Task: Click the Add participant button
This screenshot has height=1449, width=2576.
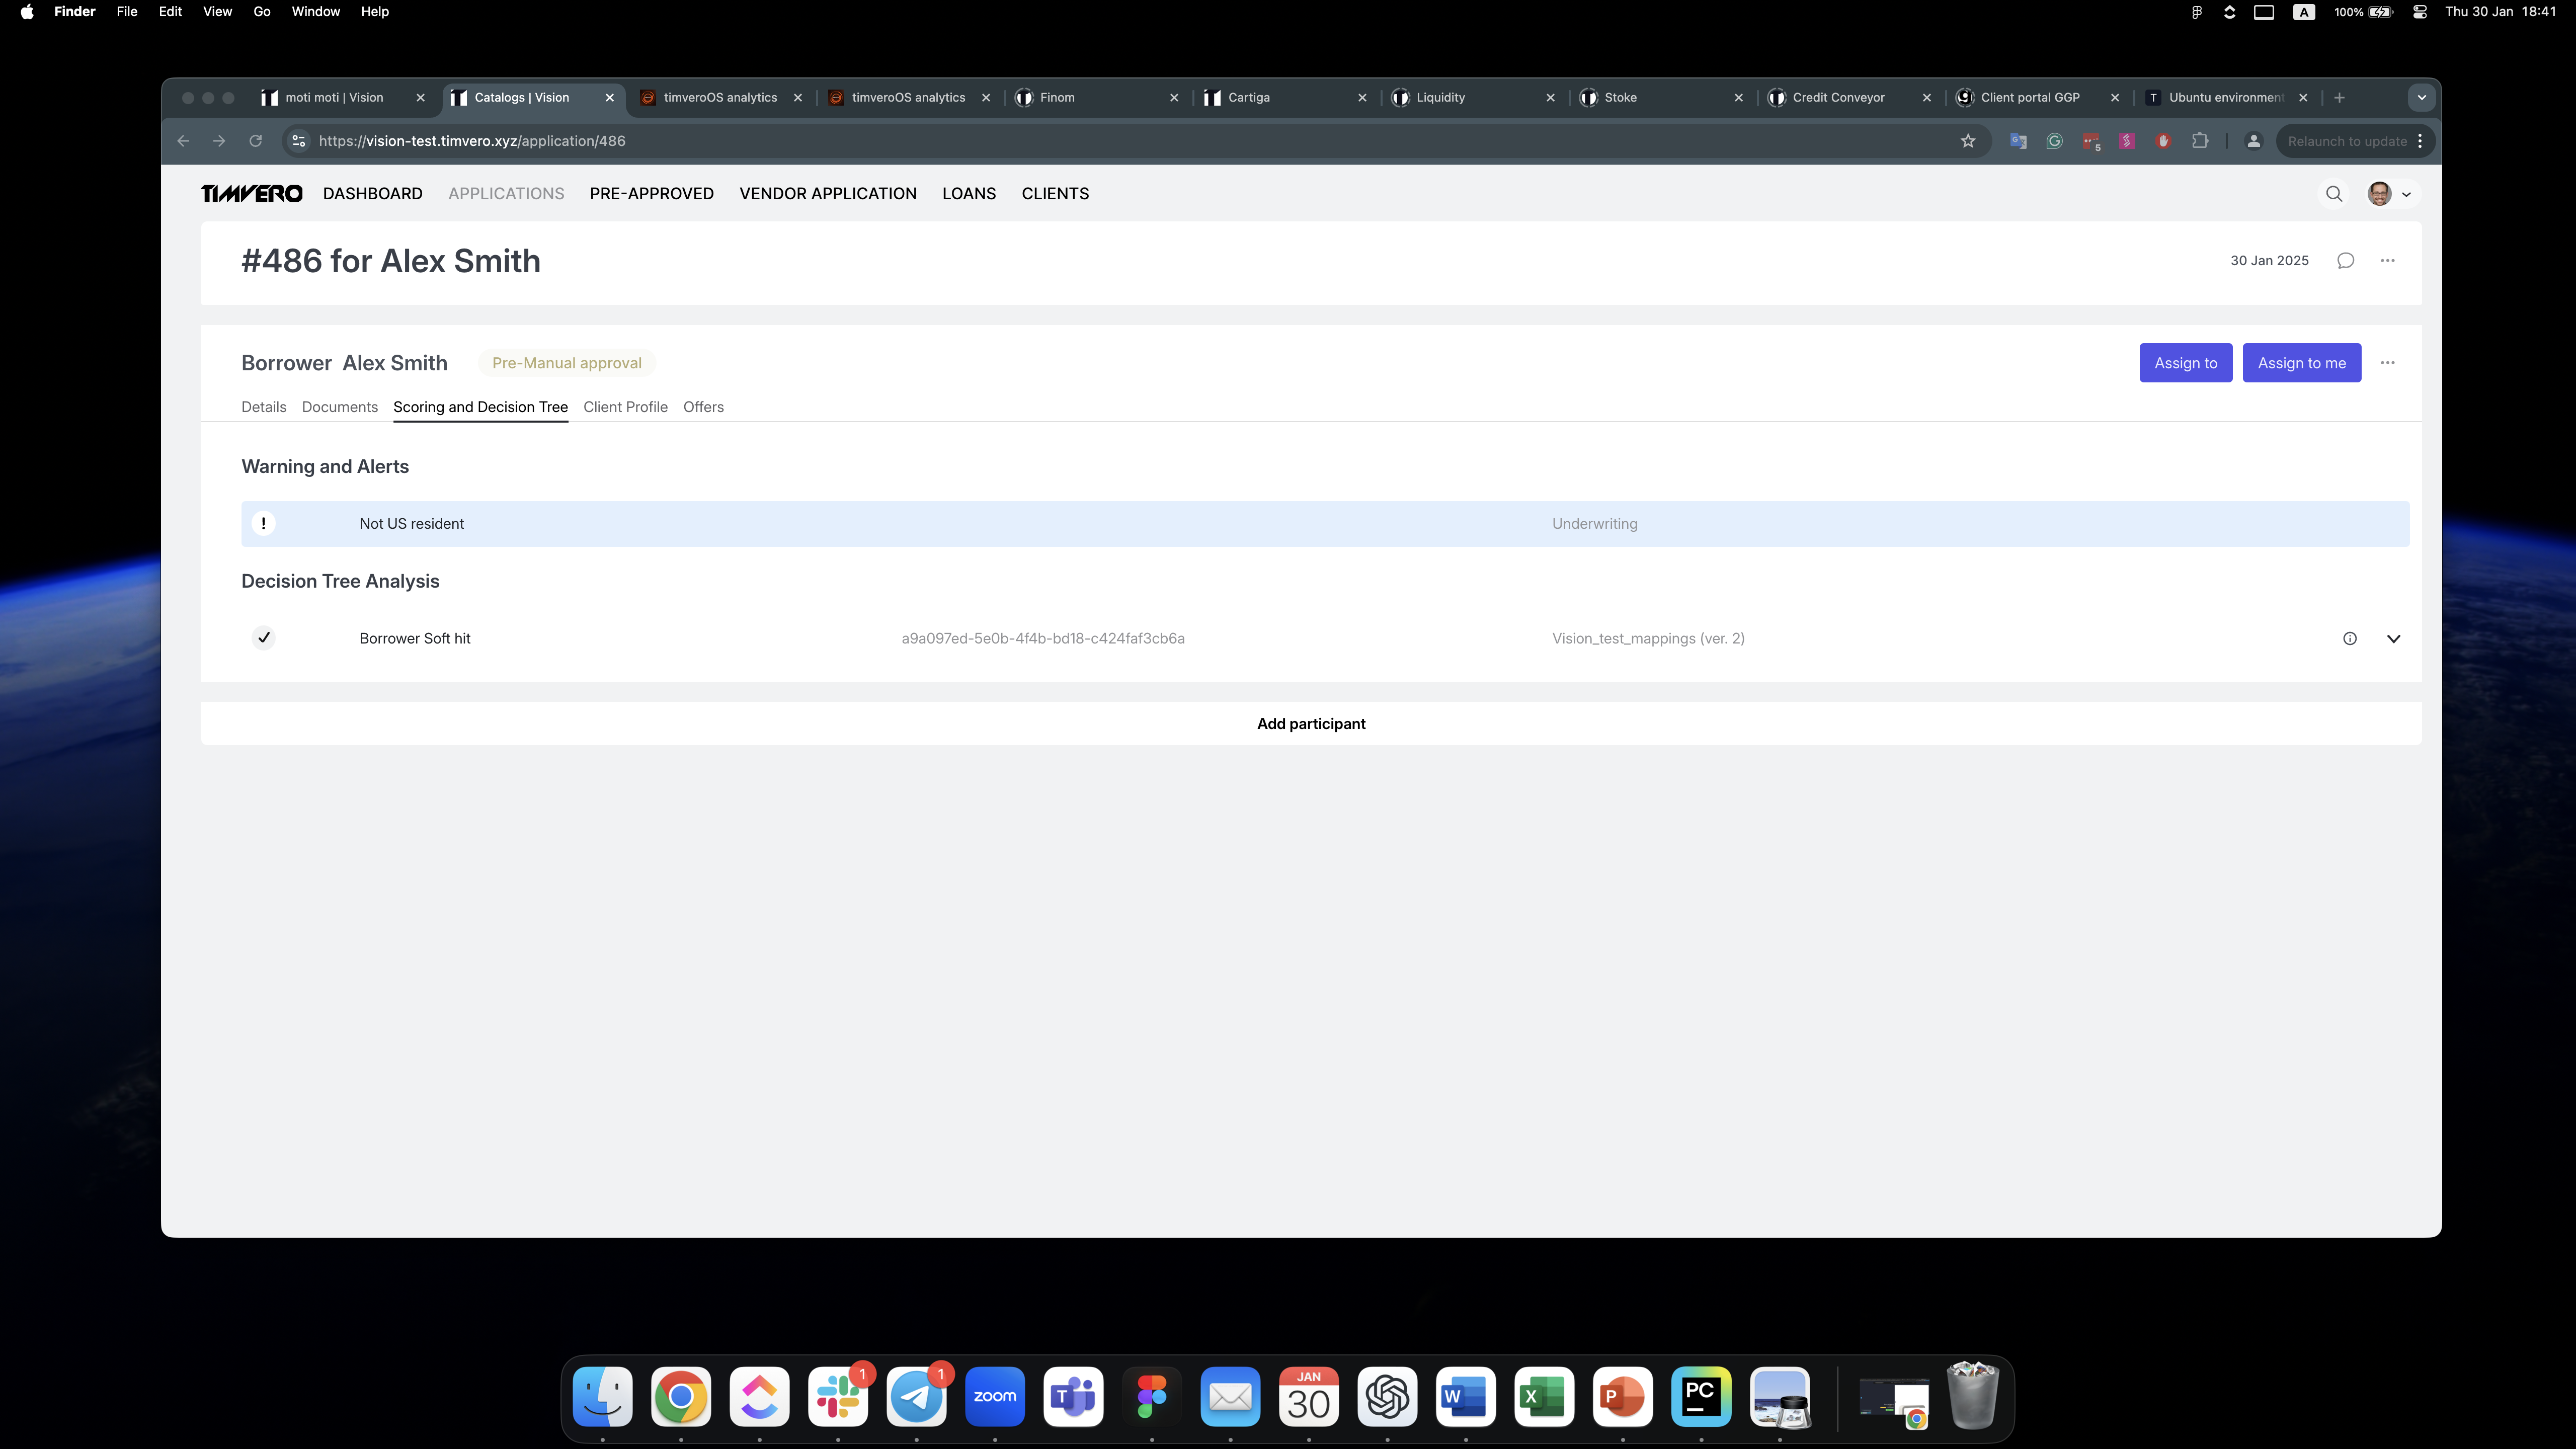Action: pos(1310,724)
